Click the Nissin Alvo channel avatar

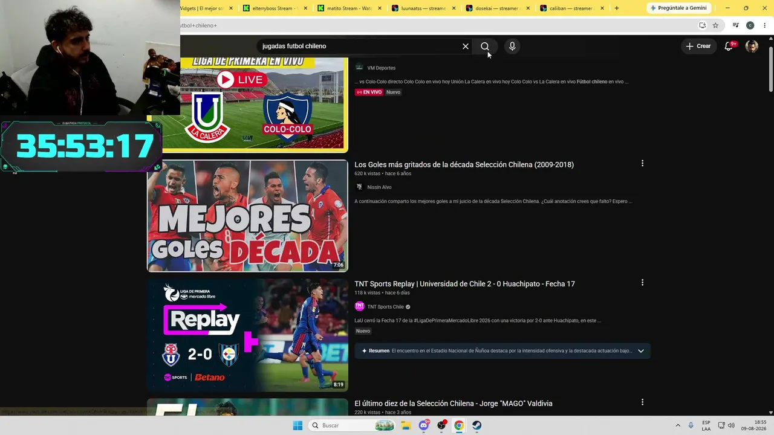(x=359, y=187)
